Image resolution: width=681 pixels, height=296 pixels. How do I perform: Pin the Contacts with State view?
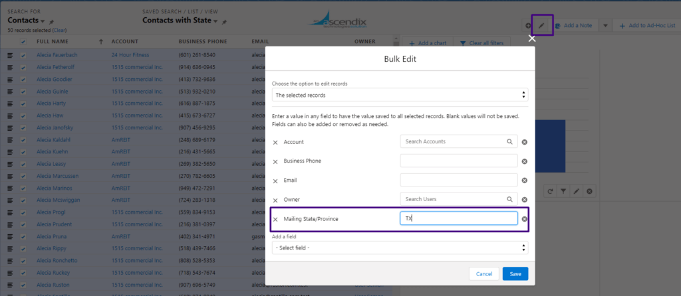[x=223, y=21]
